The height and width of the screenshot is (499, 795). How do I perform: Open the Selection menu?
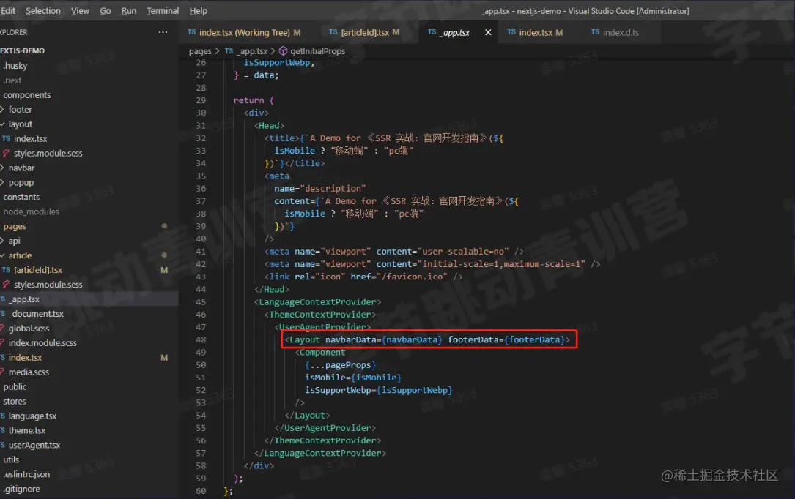43,11
